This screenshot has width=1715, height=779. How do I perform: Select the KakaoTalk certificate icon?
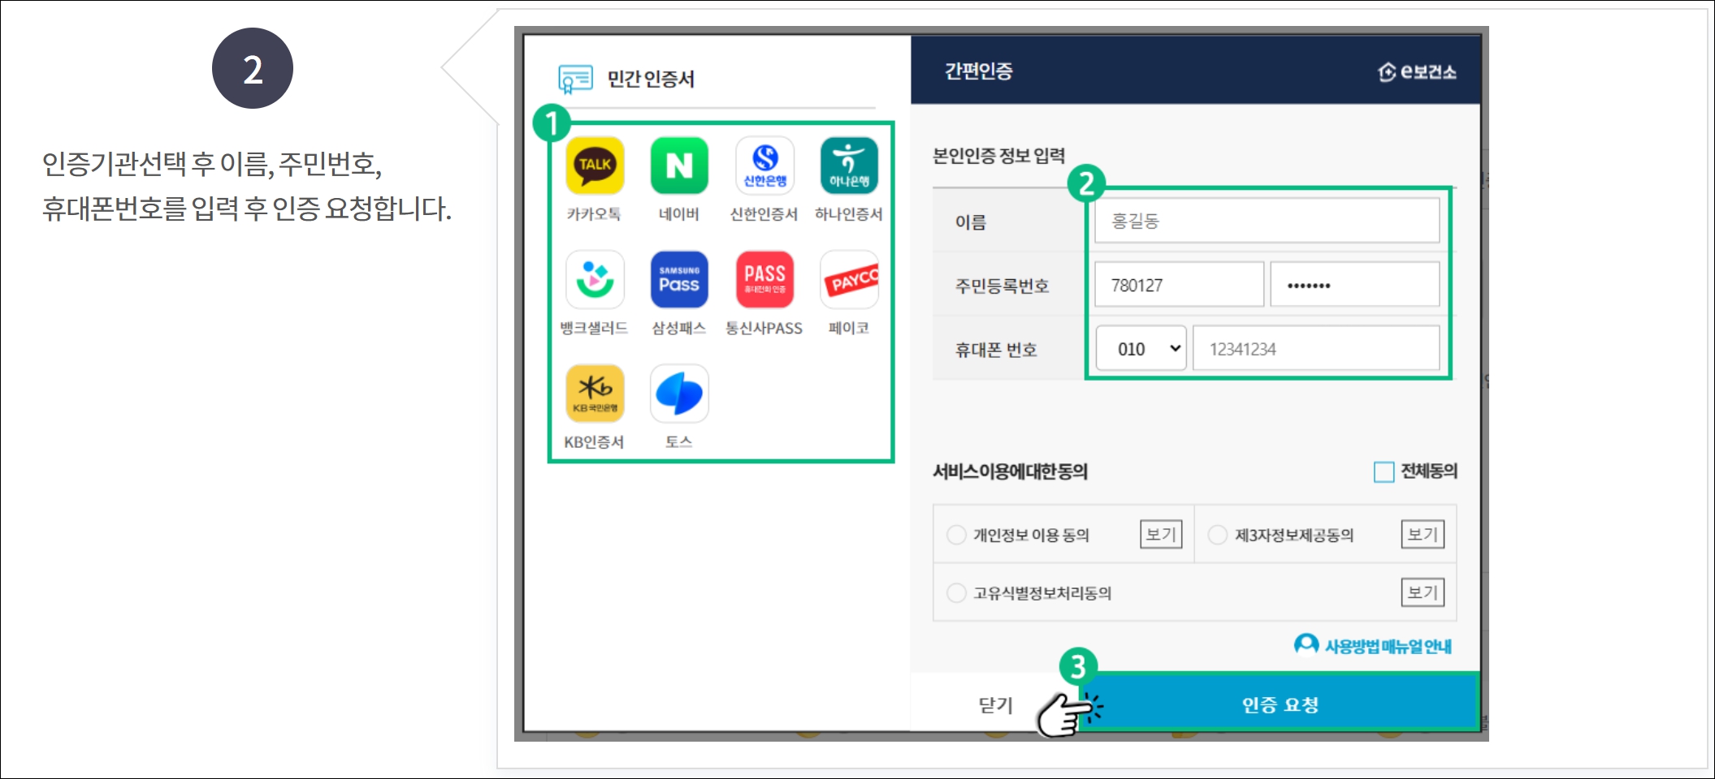tap(595, 166)
